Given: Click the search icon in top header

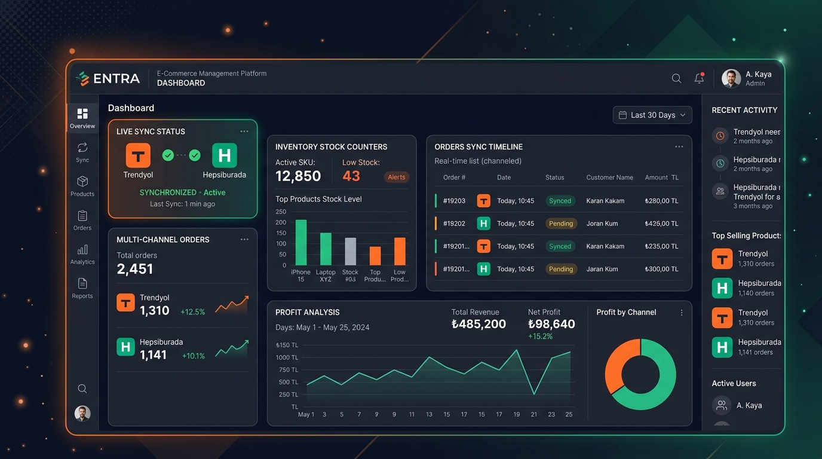Looking at the screenshot, I should (676, 78).
